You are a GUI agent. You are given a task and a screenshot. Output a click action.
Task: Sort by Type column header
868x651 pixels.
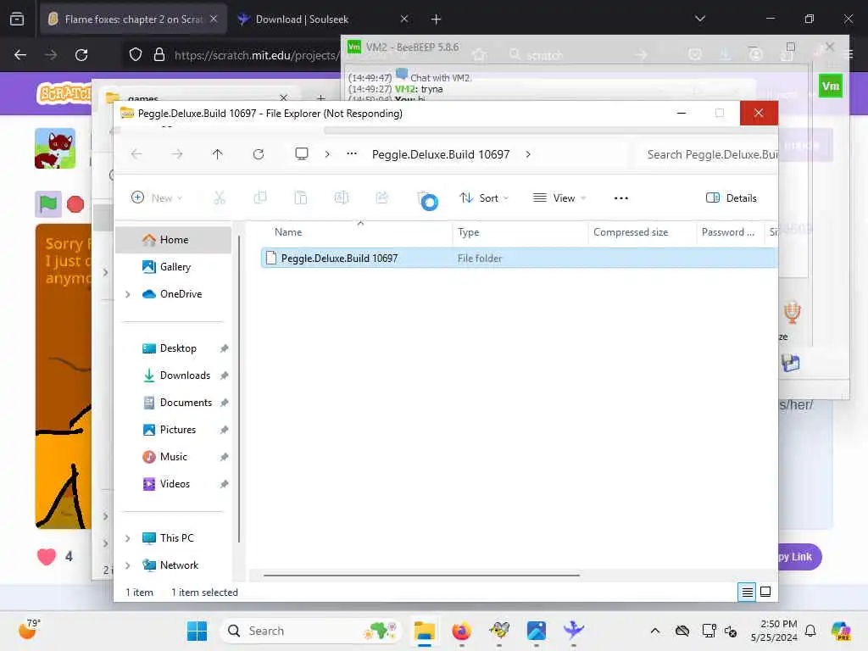520,232
